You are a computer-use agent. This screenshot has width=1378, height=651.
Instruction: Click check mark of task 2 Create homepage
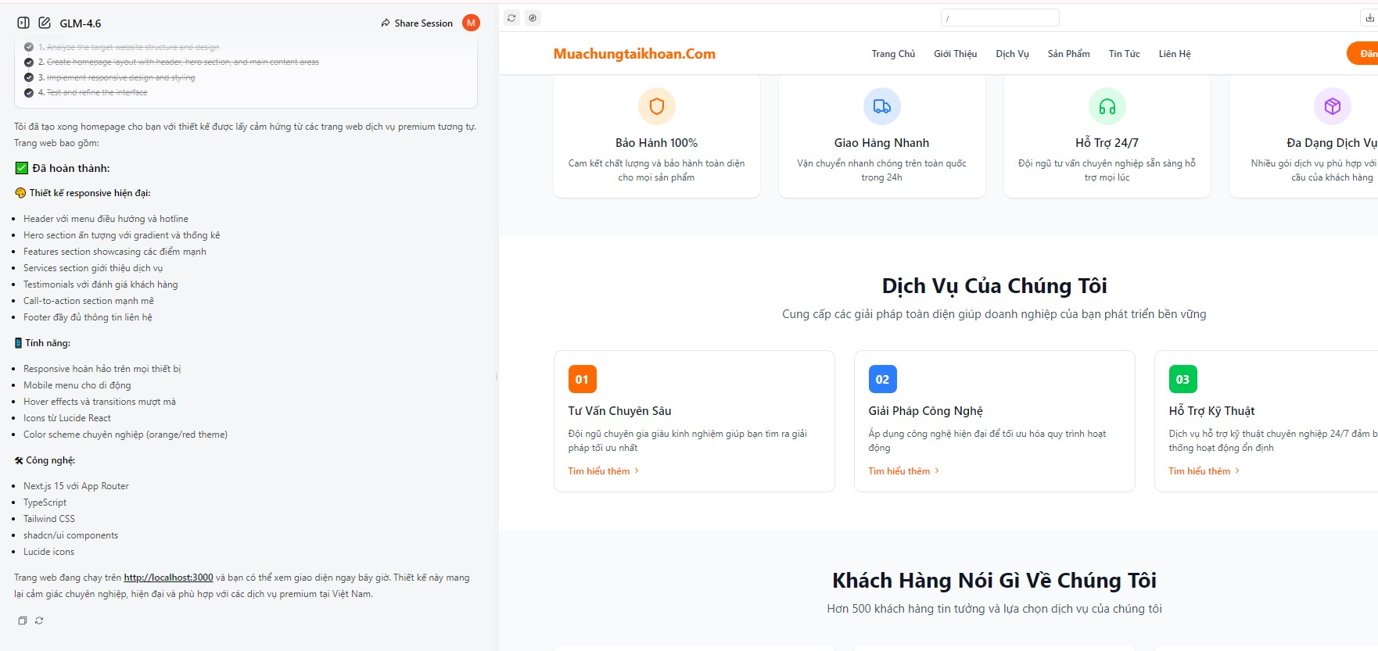29,63
